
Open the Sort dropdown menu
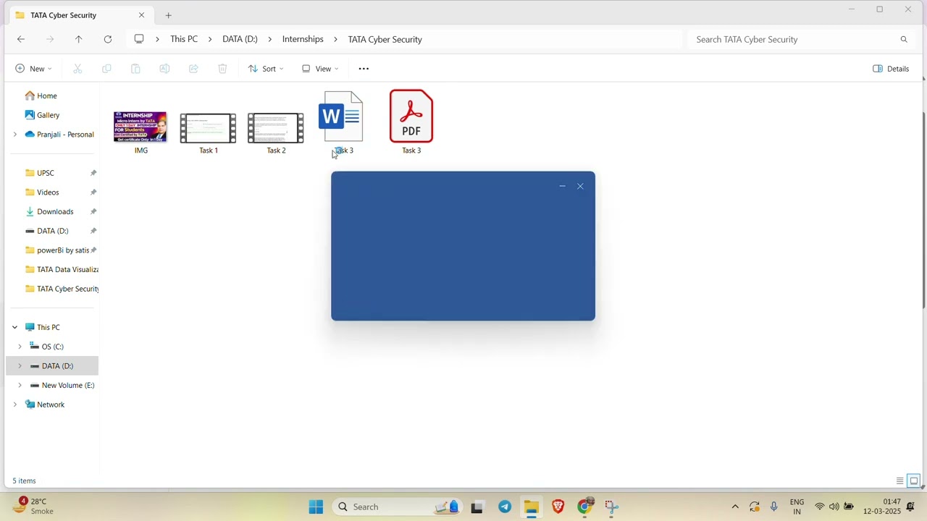pos(266,69)
